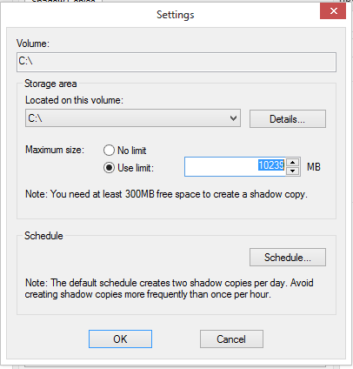The height and width of the screenshot is (369, 353).
Task: Open the Schedule settings button
Action: (x=288, y=257)
